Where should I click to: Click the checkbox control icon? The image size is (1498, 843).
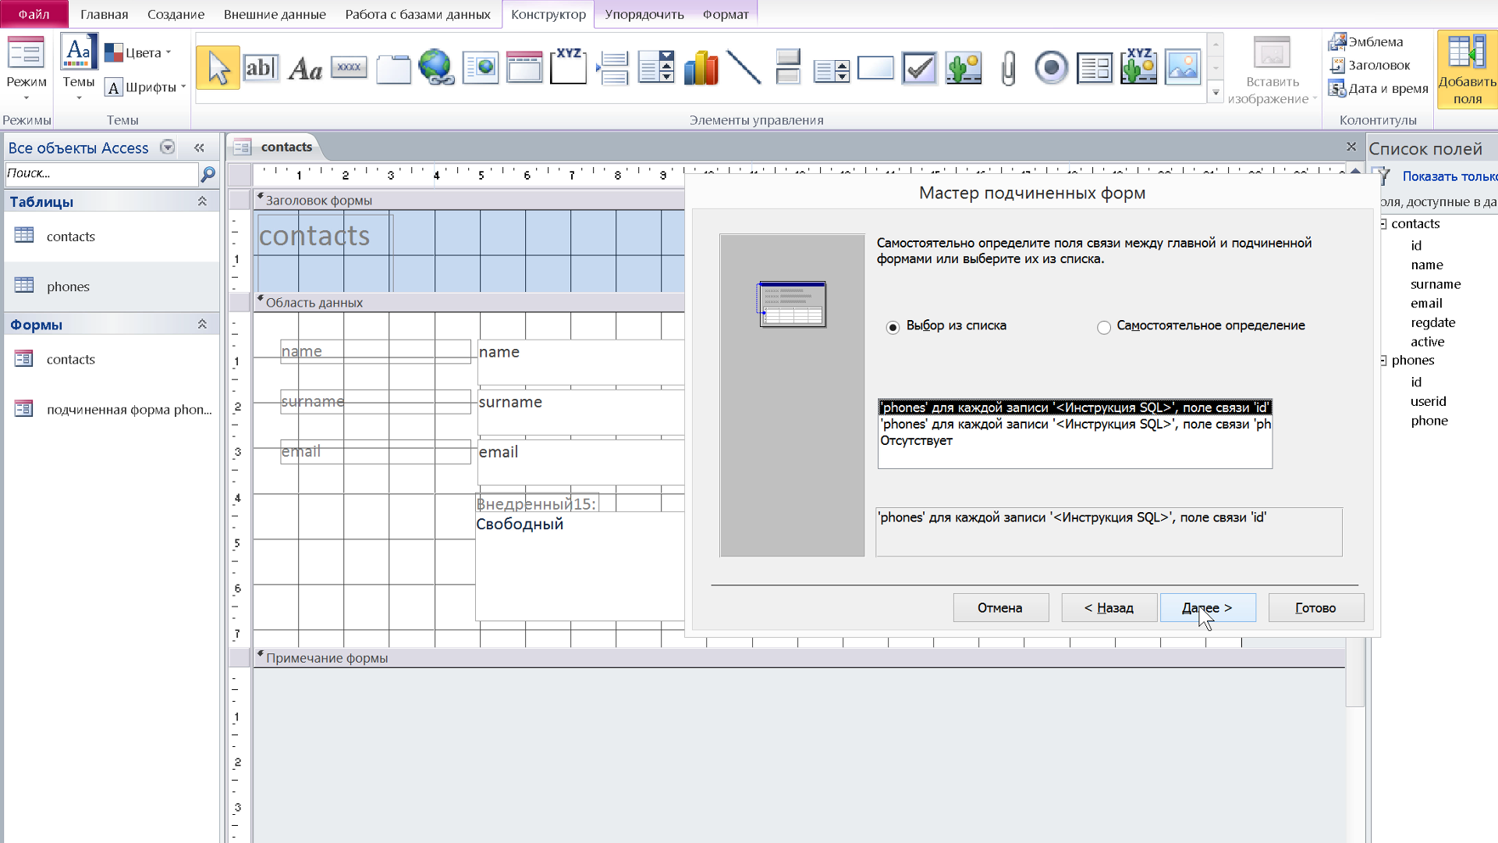click(919, 67)
